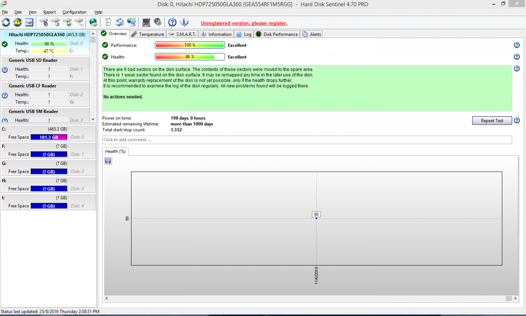This screenshot has width=526, height=316.
Task: Open the Report menu
Action: 50,12
